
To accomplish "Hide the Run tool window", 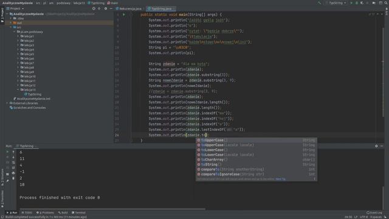I will point(382,146).
